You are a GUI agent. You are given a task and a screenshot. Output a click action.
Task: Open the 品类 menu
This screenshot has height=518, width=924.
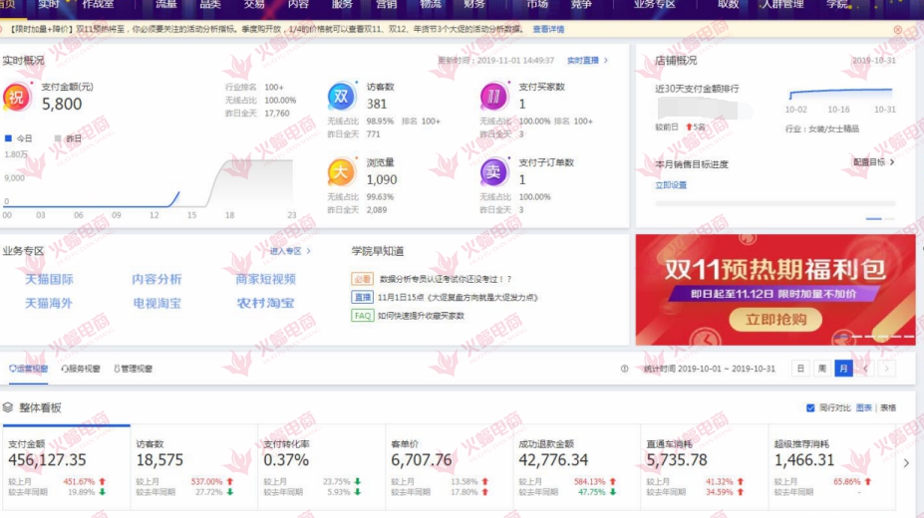click(210, 5)
